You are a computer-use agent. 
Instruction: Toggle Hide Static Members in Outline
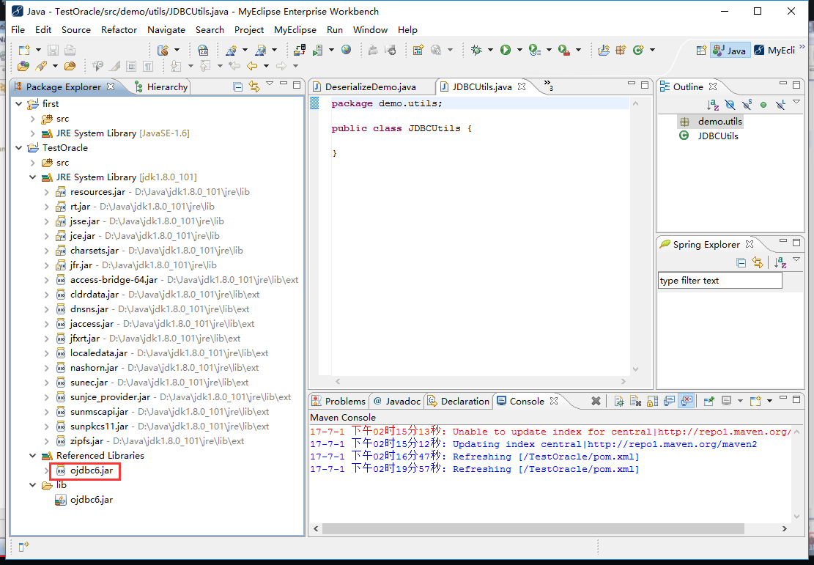point(747,105)
